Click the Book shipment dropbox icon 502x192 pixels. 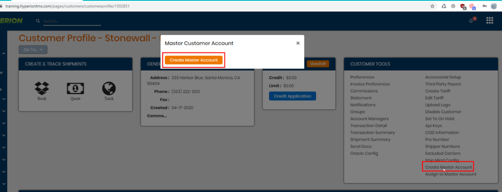42,88
